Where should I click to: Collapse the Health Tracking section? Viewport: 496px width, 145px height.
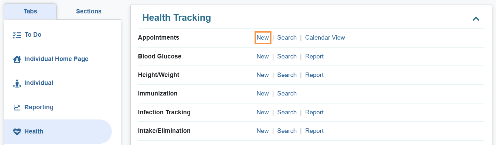476,19
